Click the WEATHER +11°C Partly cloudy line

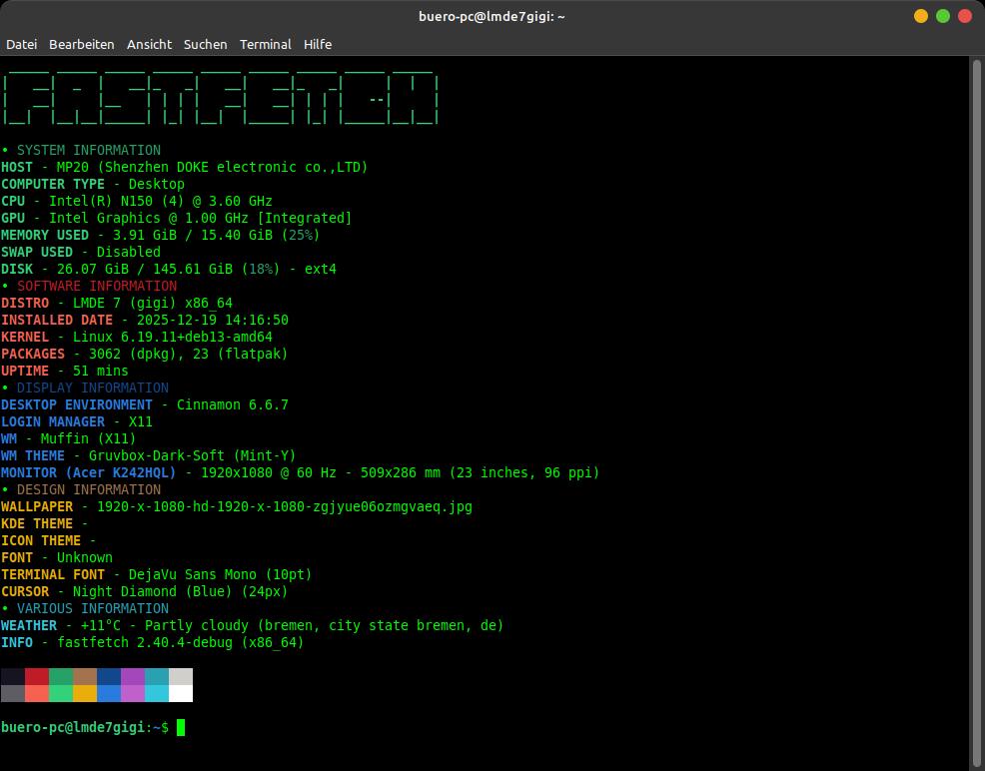[x=253, y=625]
